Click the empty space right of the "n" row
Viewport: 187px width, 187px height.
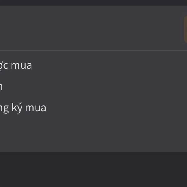[93, 87]
